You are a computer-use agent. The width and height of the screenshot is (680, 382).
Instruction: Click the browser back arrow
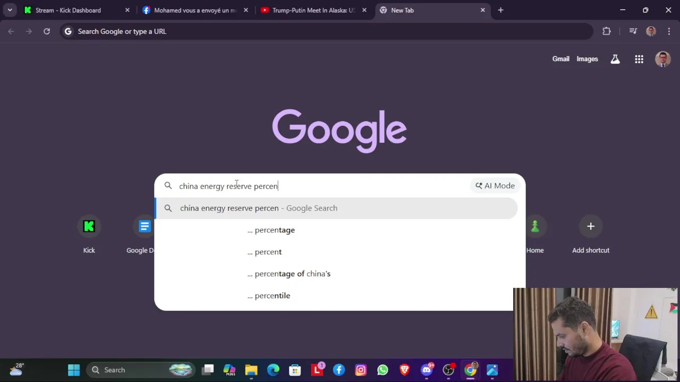coord(11,31)
